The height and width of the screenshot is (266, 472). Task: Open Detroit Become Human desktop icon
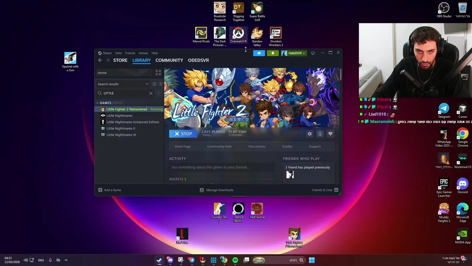pyautogui.click(x=238, y=212)
